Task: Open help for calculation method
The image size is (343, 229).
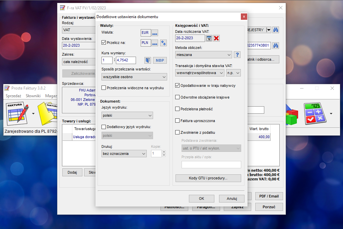Action: coord(237,55)
